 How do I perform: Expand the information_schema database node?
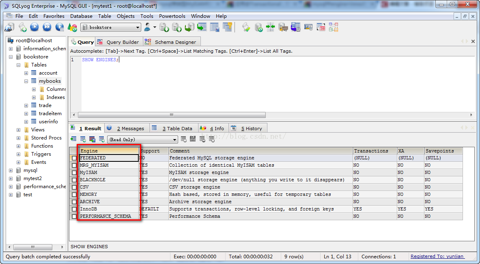[x=11, y=49]
